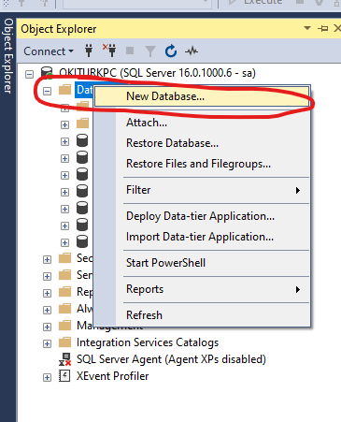
Task: Expand the Security folder node
Action: point(47,259)
